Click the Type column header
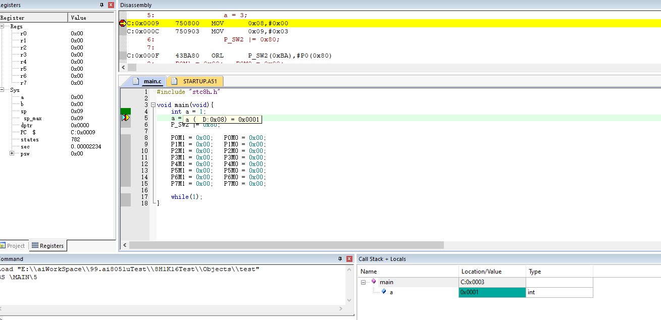The image size is (661, 320). coord(560,271)
